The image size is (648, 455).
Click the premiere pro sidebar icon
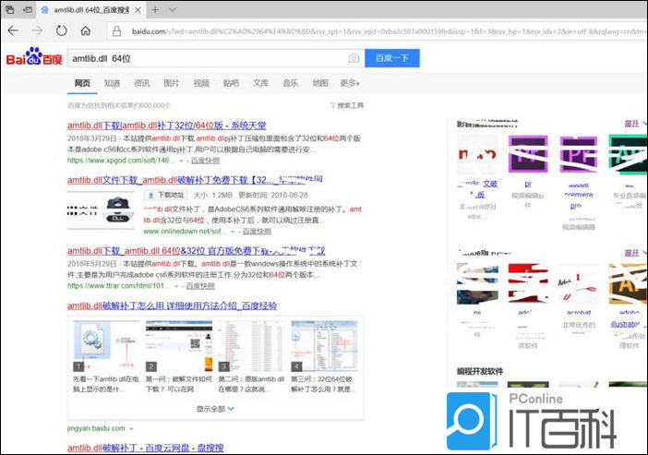(x=579, y=154)
